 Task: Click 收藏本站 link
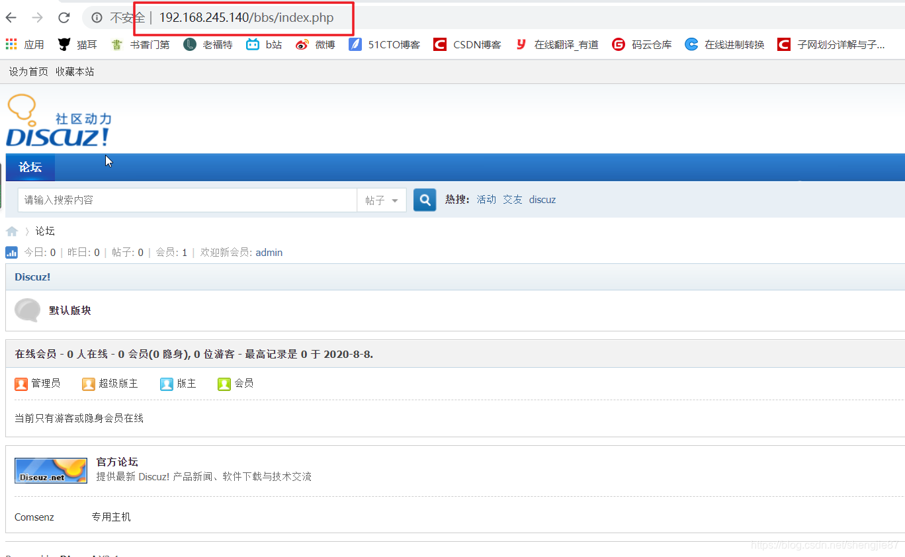(75, 71)
